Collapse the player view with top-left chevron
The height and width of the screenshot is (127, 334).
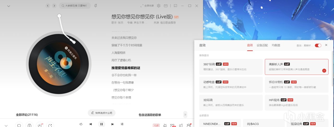9,6
